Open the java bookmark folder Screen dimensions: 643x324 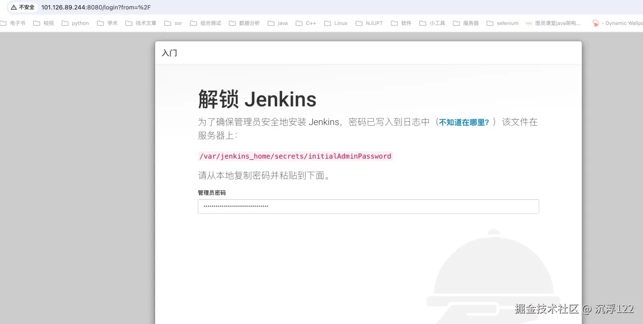click(x=278, y=23)
